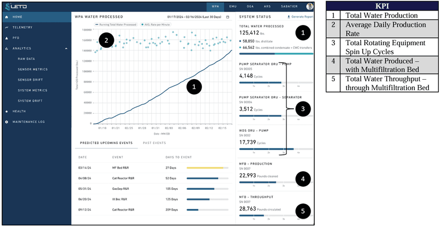
Task: Toggle Running Total Water Processed legend series
Action: [x=116, y=25]
